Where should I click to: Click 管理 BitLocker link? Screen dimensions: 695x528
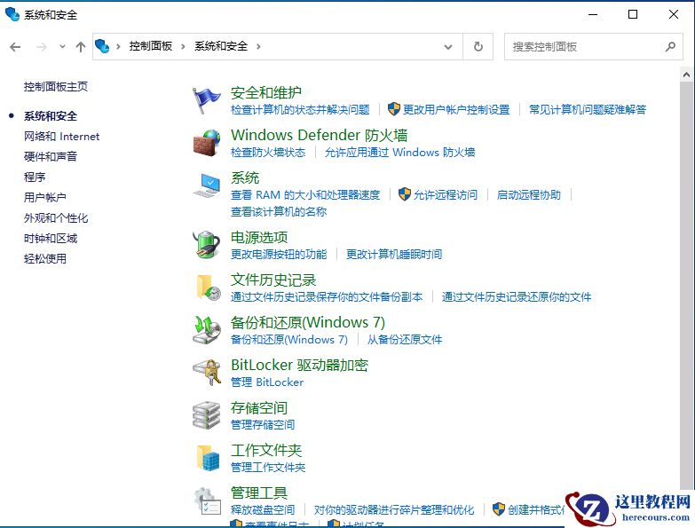(x=267, y=382)
